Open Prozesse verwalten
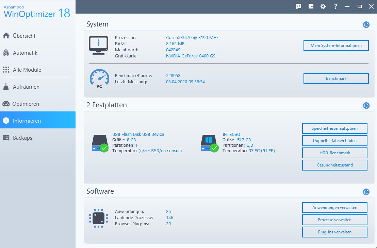 (334, 220)
